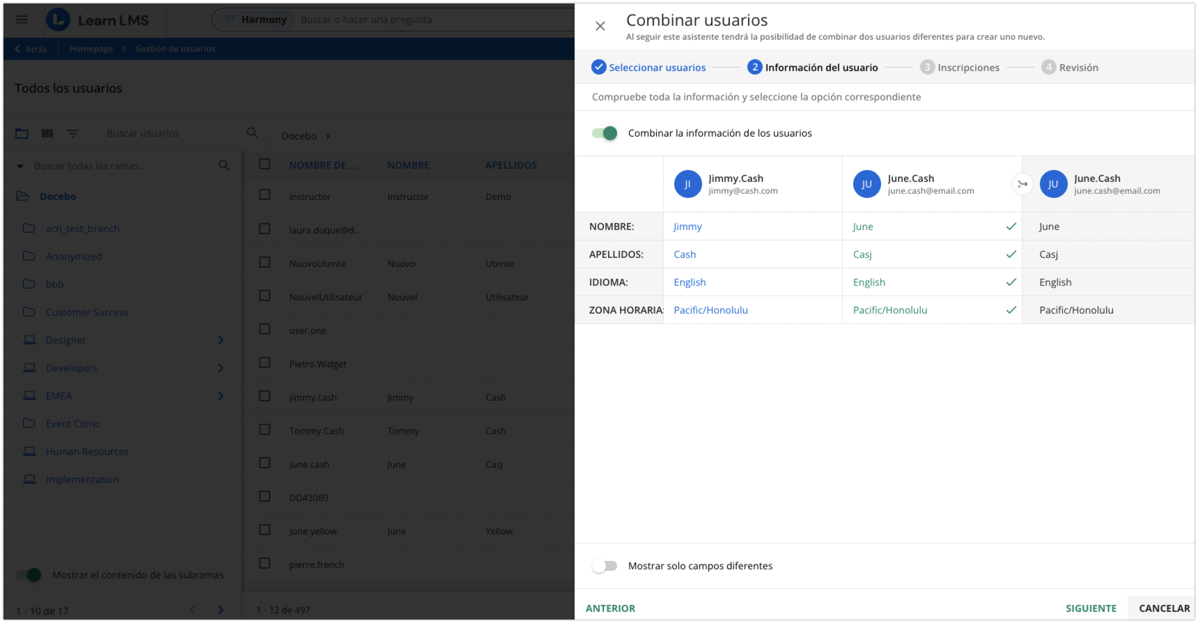This screenshot has height=623, width=1198.
Task: Select Jimmy as the NOMBRE value
Action: (x=687, y=226)
